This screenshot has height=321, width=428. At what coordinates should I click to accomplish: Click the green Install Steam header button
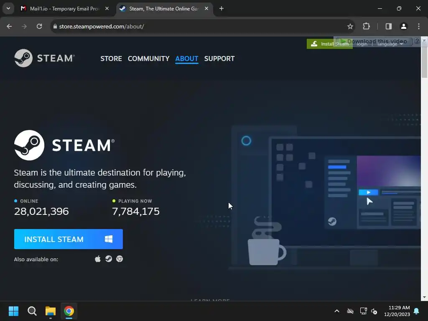329,44
